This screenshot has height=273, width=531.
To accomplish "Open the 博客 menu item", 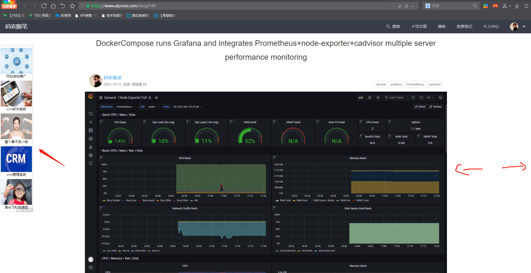I will 442,26.
